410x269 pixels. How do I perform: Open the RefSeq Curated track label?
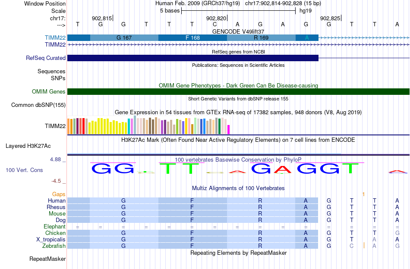click(45, 58)
